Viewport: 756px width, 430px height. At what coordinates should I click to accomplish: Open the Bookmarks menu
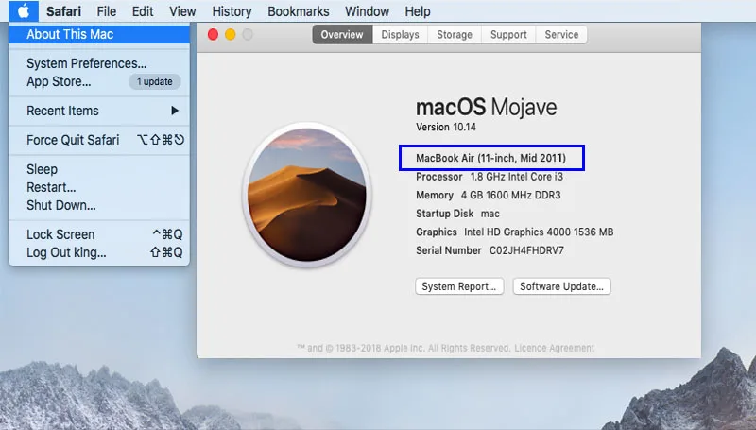tap(299, 11)
